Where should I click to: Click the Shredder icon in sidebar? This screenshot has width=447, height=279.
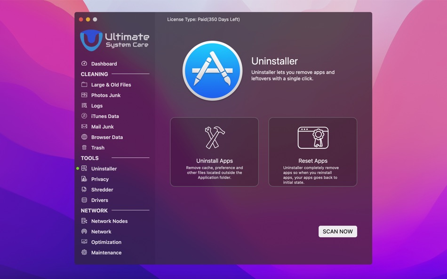click(x=84, y=189)
